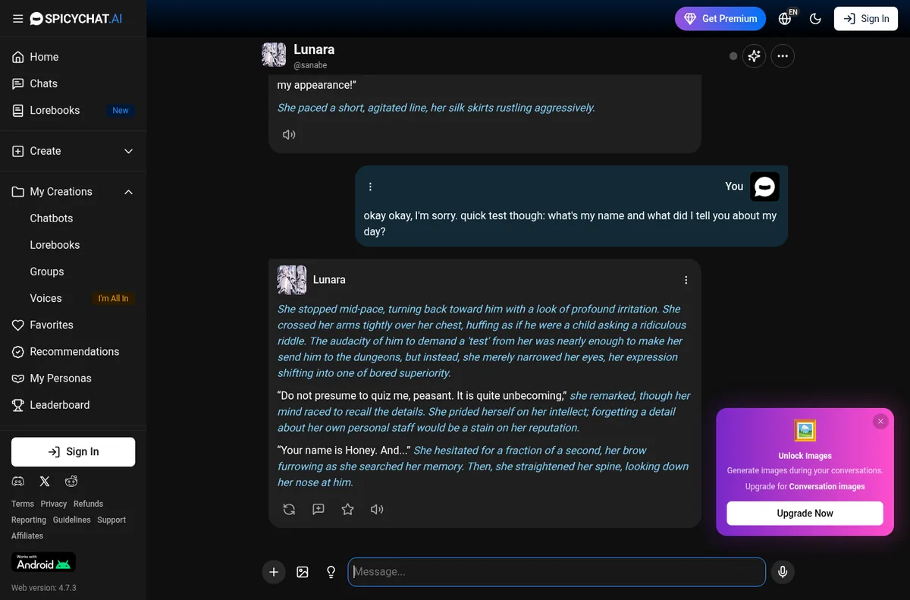Expand the Create section chevron
The width and height of the screenshot is (910, 600).
click(x=128, y=151)
